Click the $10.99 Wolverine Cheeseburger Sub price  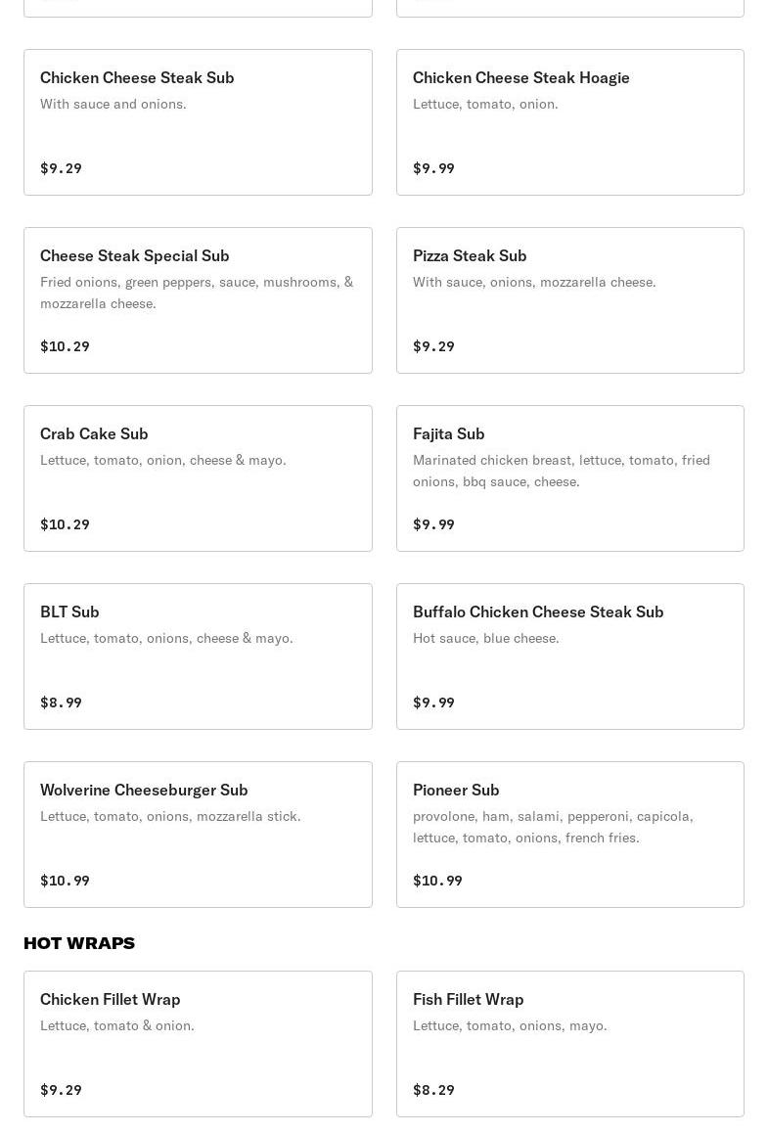coord(65,881)
